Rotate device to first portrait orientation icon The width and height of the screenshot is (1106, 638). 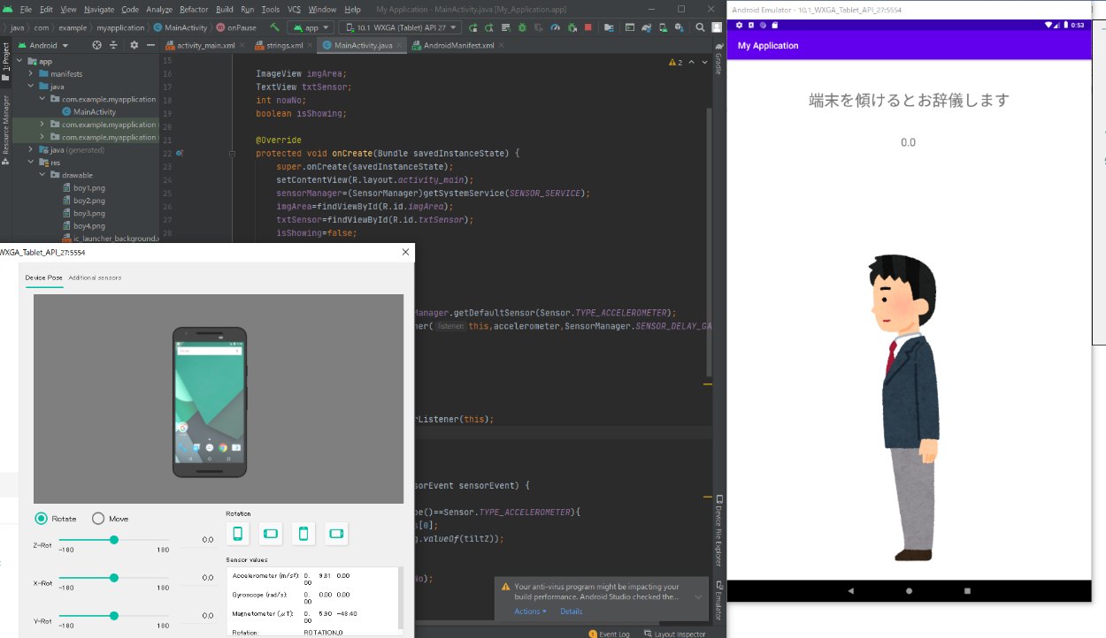[x=238, y=533]
